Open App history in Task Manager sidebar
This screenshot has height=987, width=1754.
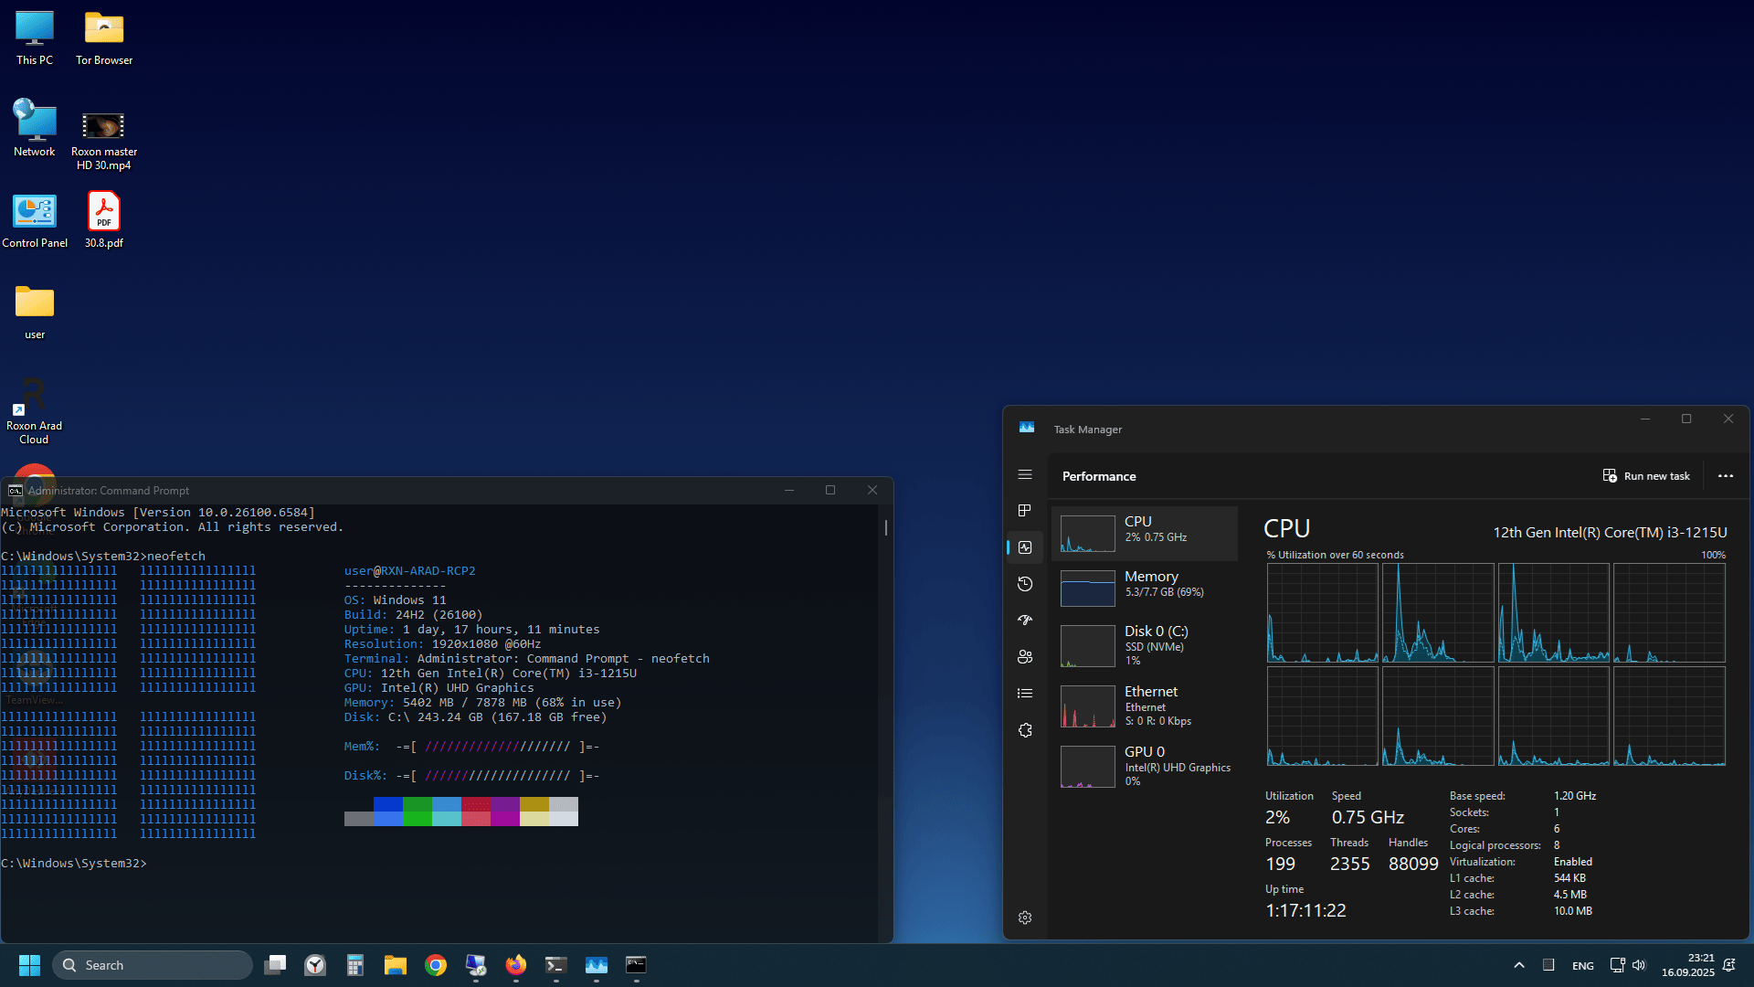1025,584
